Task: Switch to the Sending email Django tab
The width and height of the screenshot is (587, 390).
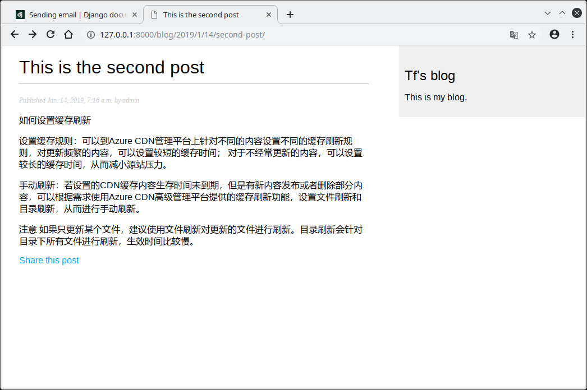Action: click(x=77, y=15)
